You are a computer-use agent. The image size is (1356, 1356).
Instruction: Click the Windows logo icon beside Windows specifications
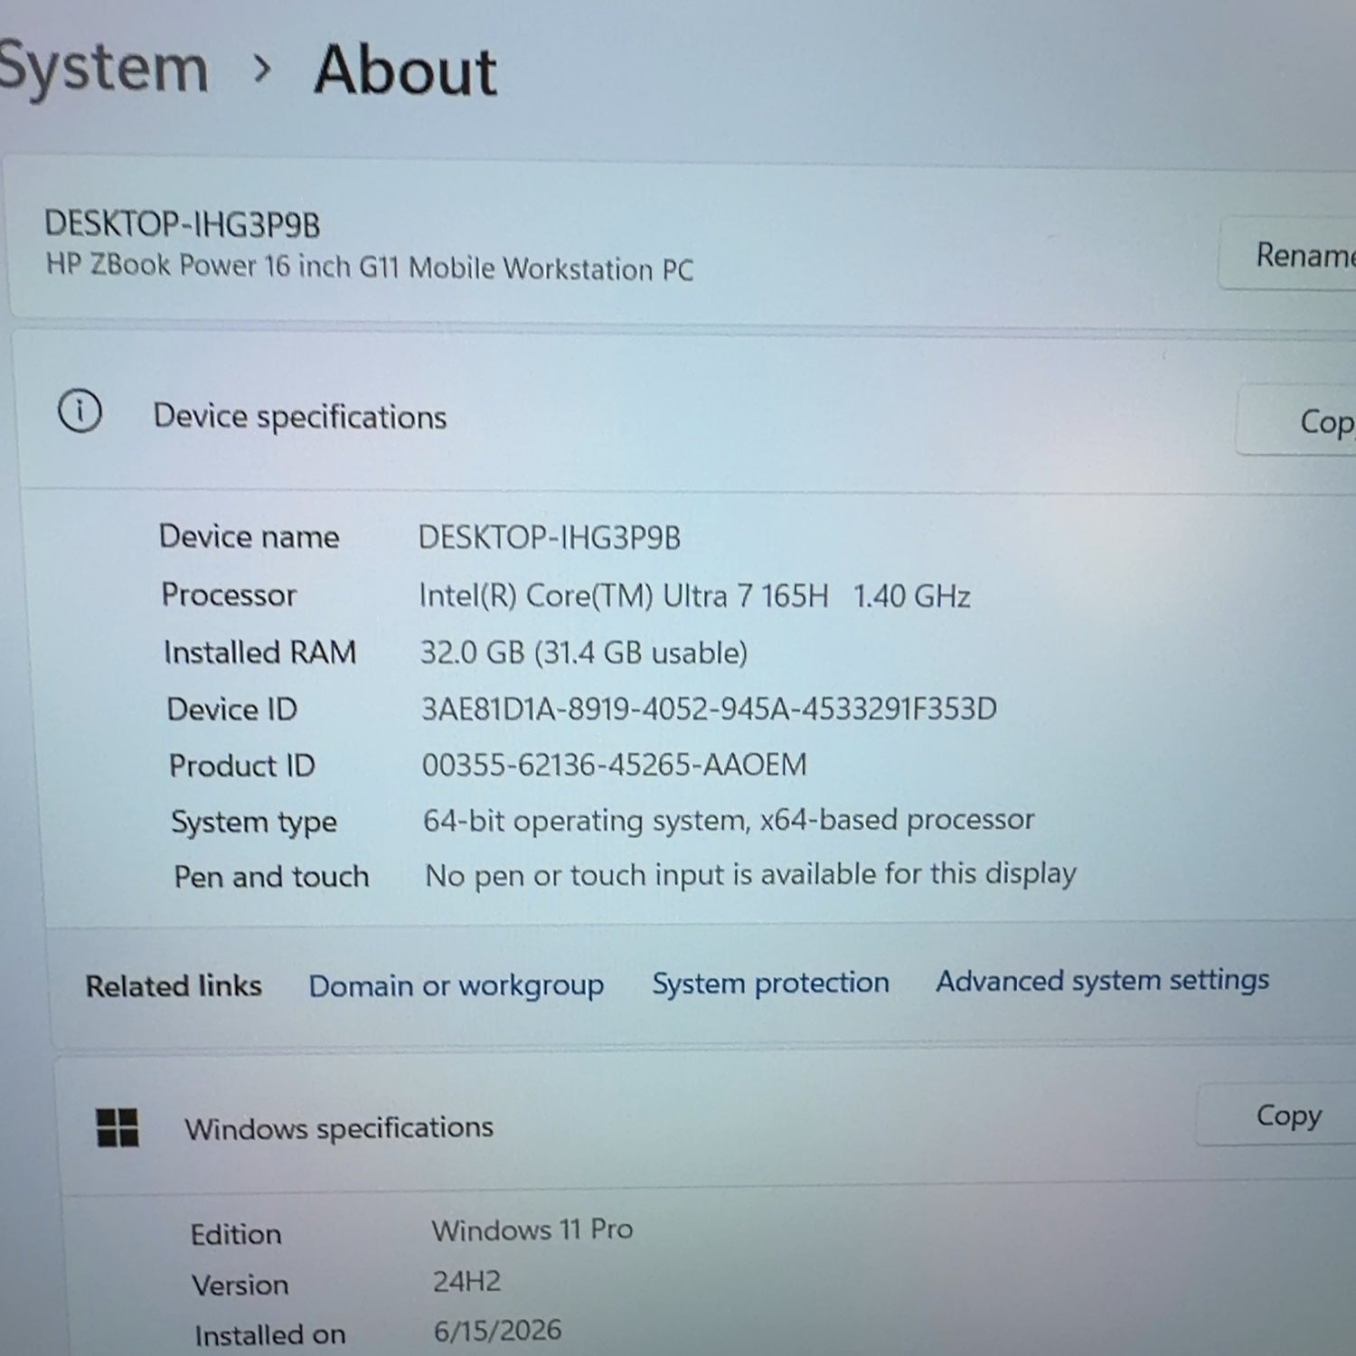point(118,1127)
